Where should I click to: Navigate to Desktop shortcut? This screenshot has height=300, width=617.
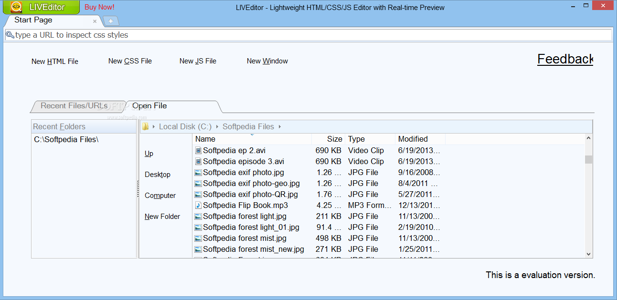point(158,175)
